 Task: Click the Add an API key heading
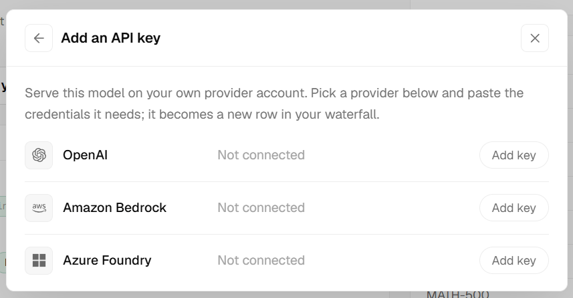[x=111, y=38]
